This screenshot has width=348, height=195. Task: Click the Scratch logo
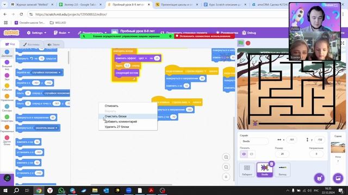pyautogui.click(x=11, y=32)
